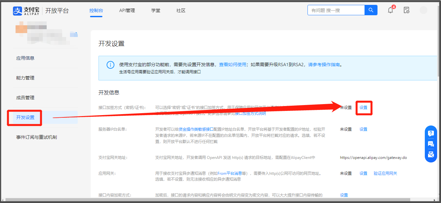Click the Alipay logo icon
The image size is (441, 203).
pos(17,11)
